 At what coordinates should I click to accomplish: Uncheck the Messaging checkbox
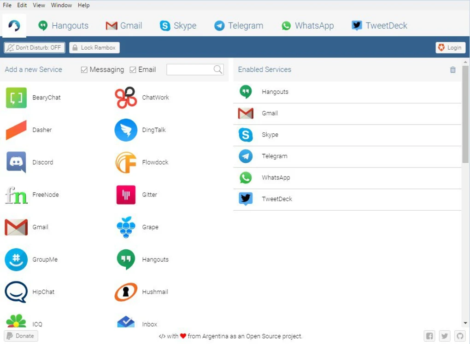[84, 70]
